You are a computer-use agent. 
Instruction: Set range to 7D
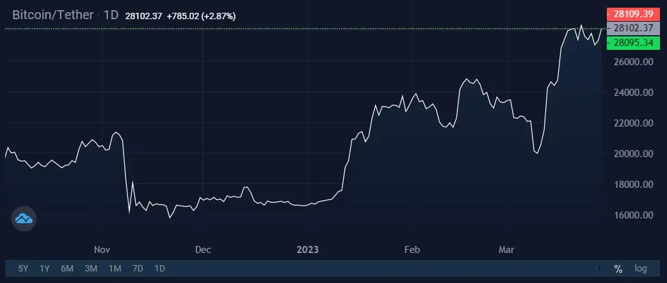click(138, 268)
